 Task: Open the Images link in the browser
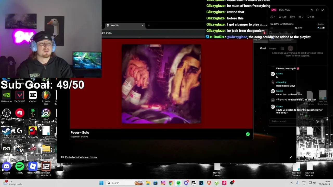(x=272, y=48)
